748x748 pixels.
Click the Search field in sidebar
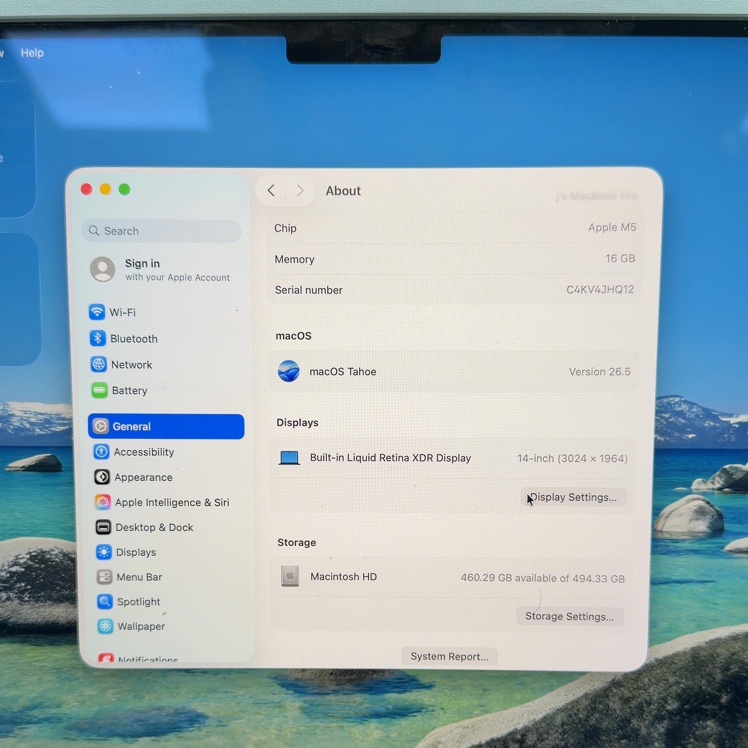point(162,231)
